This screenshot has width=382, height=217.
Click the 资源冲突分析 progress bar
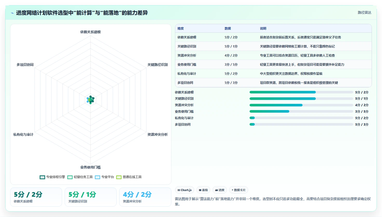[x=301, y=105]
